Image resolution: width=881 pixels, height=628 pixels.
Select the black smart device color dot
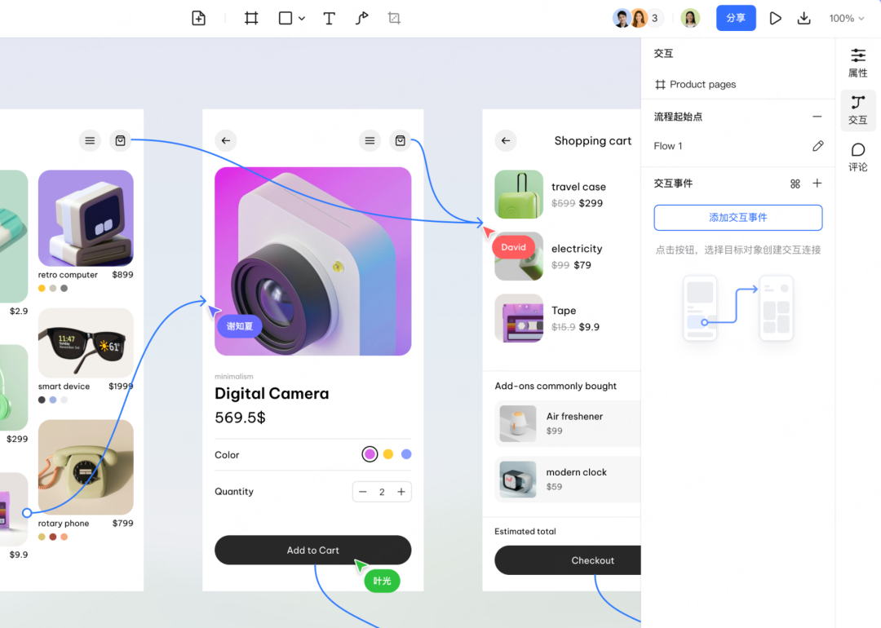pos(42,400)
